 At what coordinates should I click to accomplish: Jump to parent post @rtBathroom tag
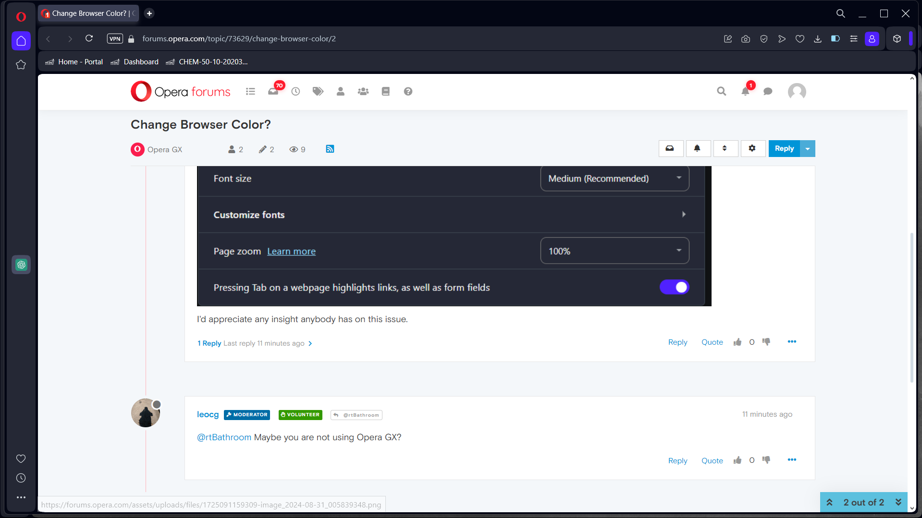(x=356, y=415)
